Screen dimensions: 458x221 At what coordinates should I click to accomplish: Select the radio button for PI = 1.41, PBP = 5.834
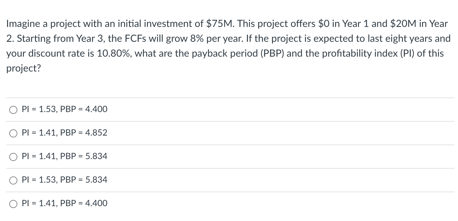coord(13,157)
